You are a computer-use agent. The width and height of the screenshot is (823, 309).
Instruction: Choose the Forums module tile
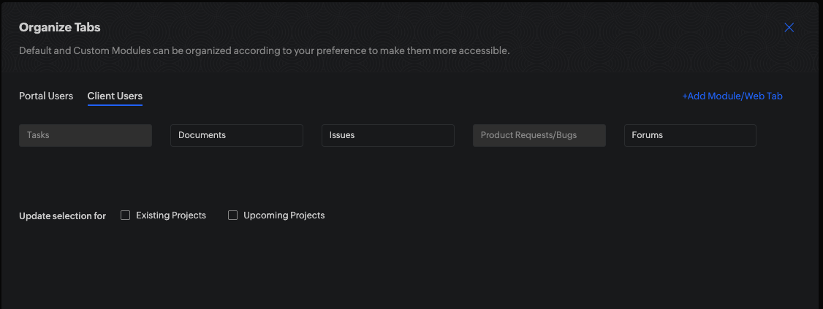690,135
